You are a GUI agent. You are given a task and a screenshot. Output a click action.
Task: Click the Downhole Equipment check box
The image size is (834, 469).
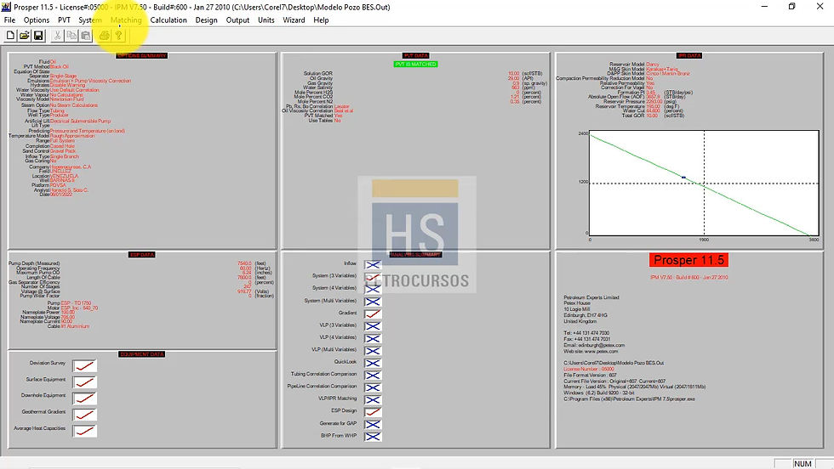pos(84,398)
